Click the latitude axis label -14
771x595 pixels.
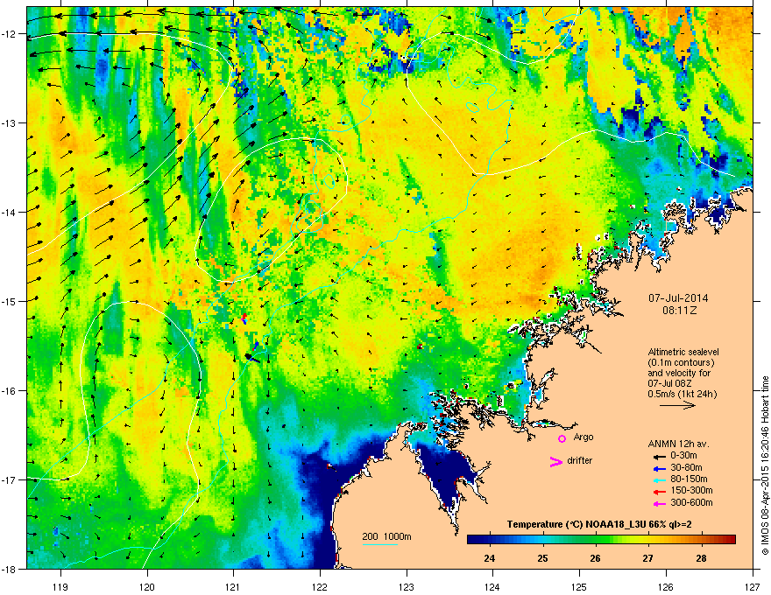[x=9, y=212]
